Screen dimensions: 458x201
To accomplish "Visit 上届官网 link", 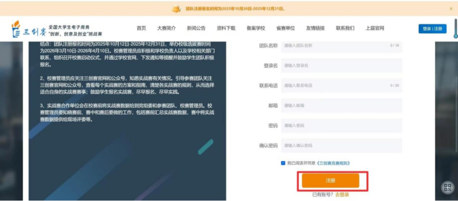I will pos(375,28).
